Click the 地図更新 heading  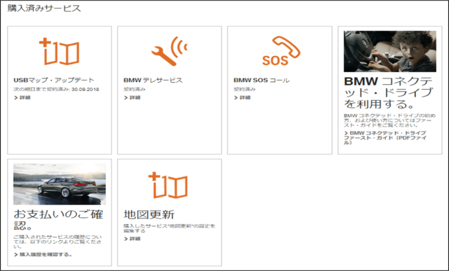tap(149, 214)
